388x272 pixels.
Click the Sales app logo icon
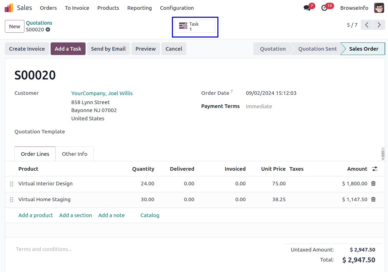[x=9, y=8]
